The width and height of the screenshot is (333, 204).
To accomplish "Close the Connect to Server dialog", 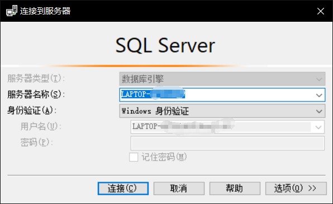I will [x=321, y=11].
